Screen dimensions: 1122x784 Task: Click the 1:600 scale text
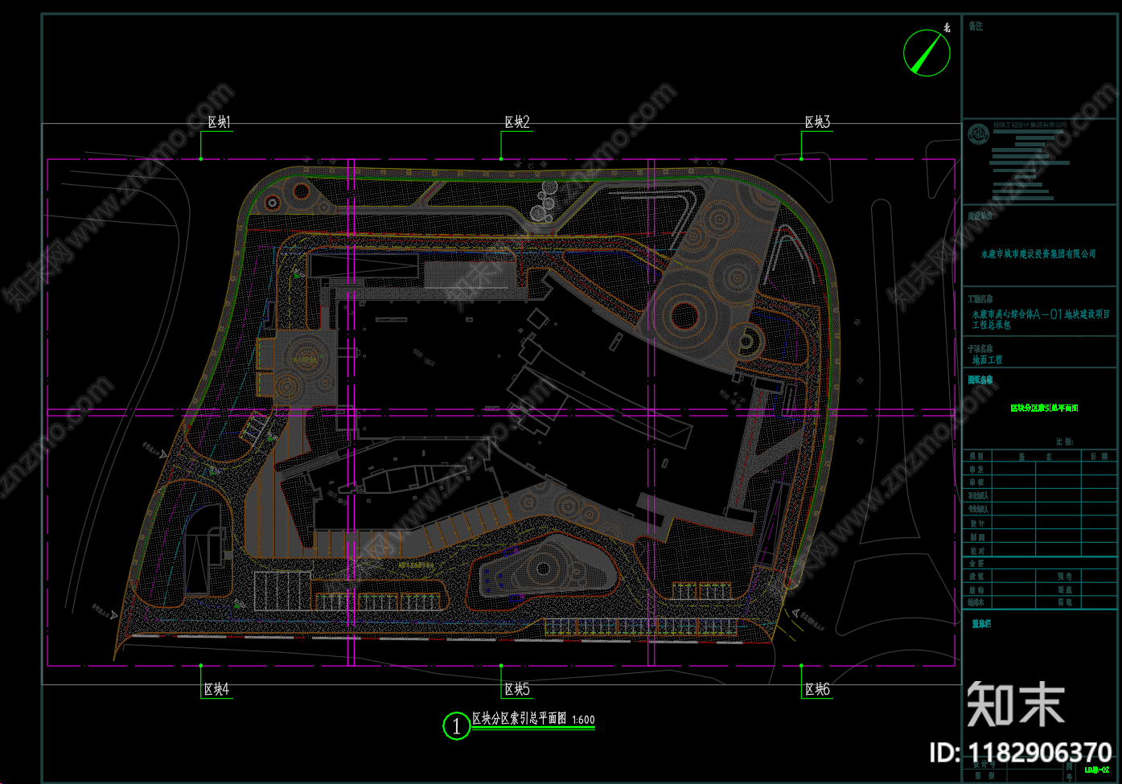tap(583, 720)
